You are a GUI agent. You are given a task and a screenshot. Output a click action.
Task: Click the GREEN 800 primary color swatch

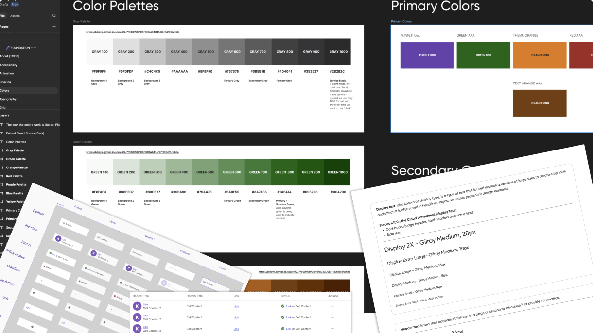point(484,55)
